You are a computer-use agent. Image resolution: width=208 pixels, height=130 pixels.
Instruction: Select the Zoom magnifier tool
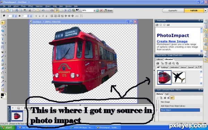pyautogui.click(x=2, y=77)
